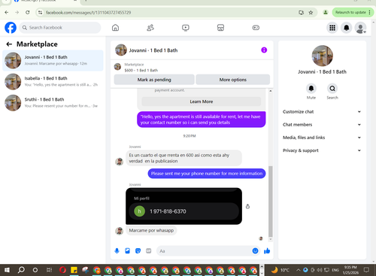
Task: Expand Media, files and links section
Action: click(x=322, y=138)
